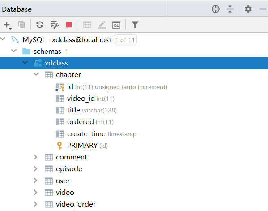Click the red Stop (disconnect) button
The width and height of the screenshot is (268, 211).
[x=69, y=25]
